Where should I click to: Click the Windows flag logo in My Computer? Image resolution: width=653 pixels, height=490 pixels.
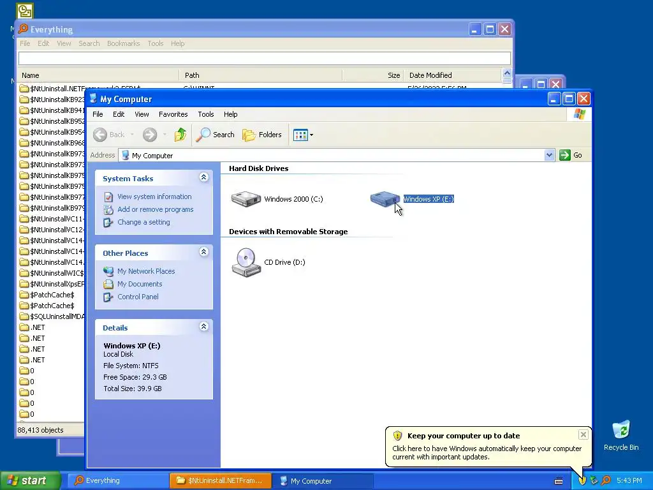579,114
